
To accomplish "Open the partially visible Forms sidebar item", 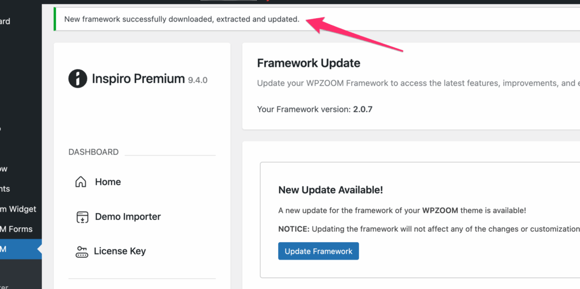I will point(16,229).
